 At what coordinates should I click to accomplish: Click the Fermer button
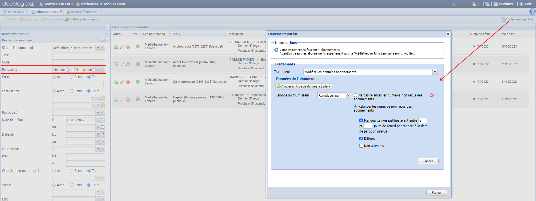tap(437, 193)
